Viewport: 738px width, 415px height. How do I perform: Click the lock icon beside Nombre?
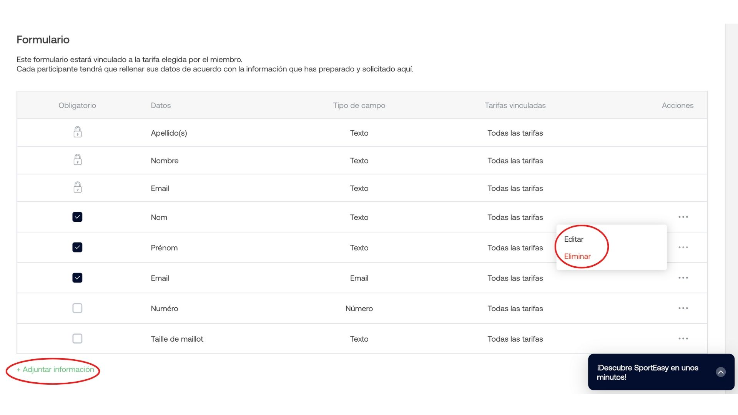77,160
